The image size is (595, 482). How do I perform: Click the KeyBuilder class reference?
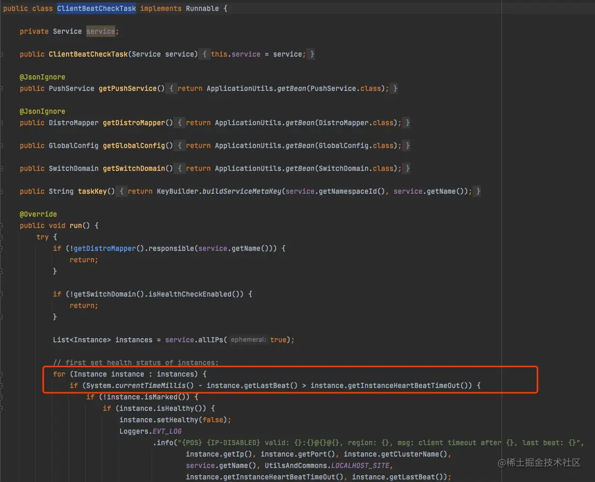(178, 191)
